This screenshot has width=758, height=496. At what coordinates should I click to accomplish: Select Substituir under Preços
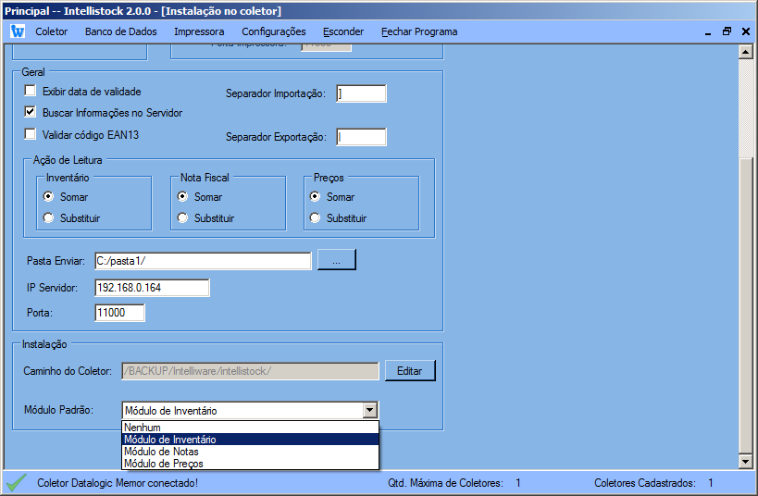tap(315, 218)
